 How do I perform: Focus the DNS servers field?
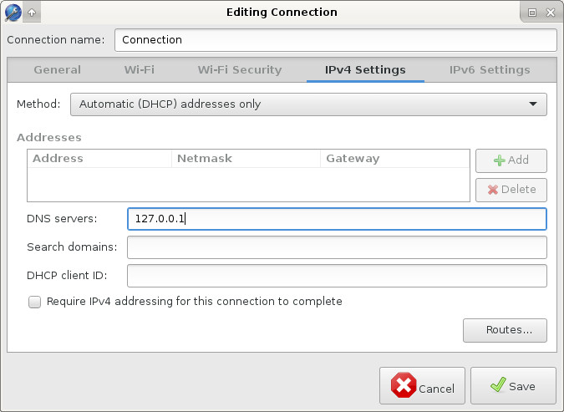[337, 219]
